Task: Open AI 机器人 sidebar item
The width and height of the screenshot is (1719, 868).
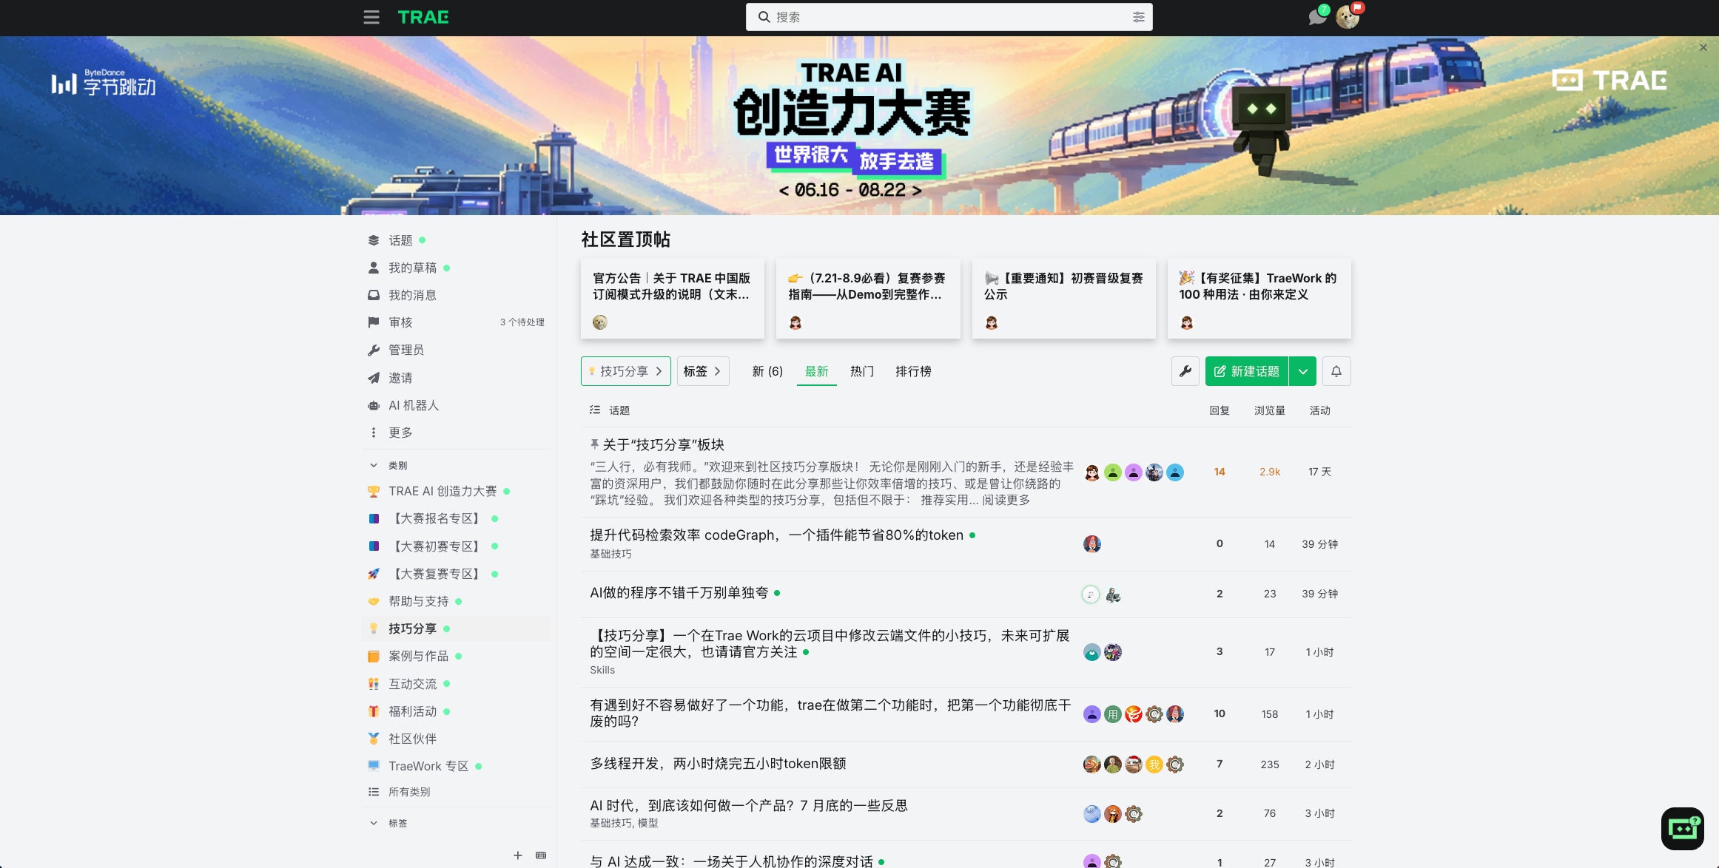Action: [456, 405]
